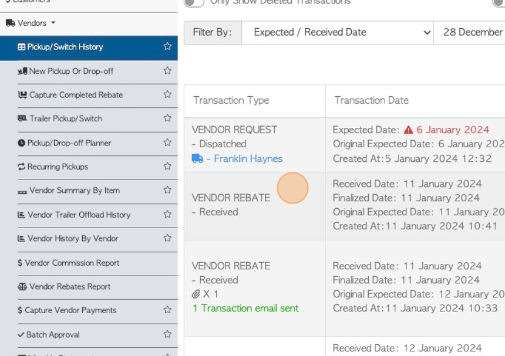Screen dimensions: 505x356
Task: Click star beside Batch Approval
Action: (x=167, y=334)
